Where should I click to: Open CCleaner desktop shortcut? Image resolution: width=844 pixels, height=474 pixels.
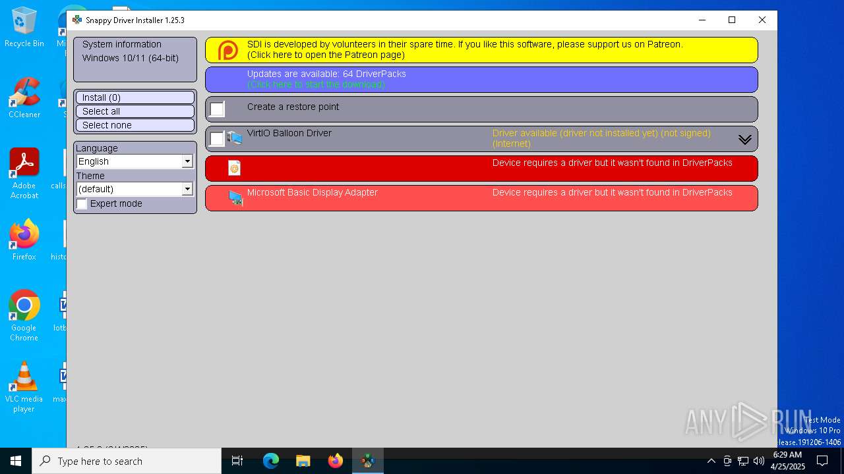[24, 99]
